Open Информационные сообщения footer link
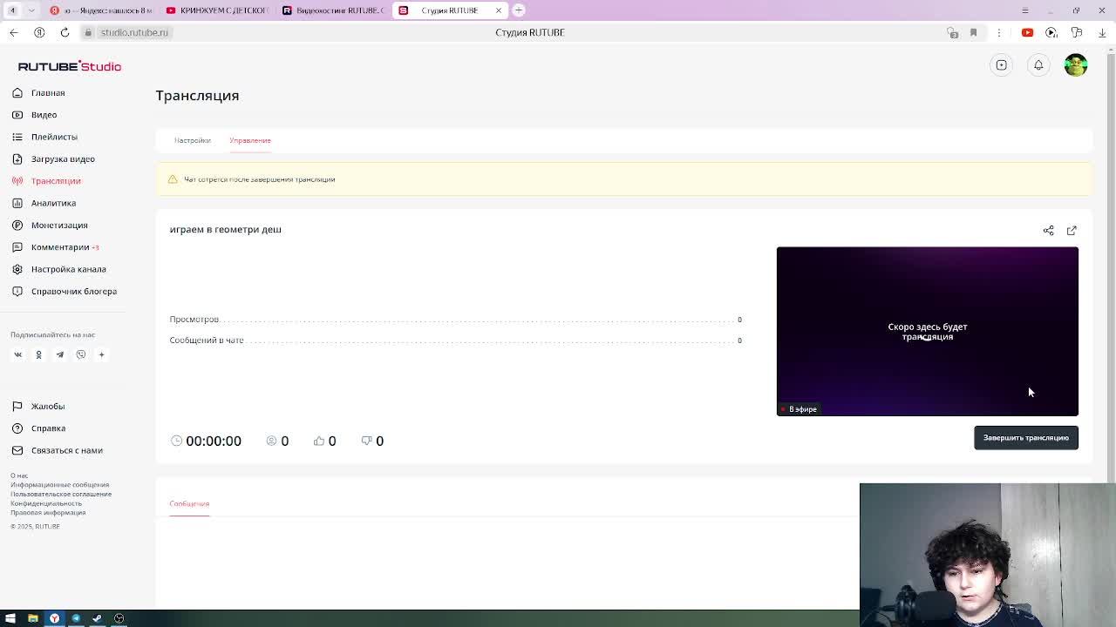The image size is (1116, 627). tap(59, 485)
